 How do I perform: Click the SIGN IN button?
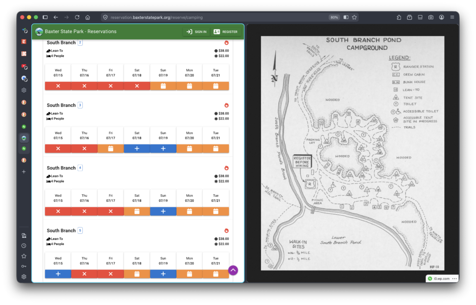pos(196,32)
